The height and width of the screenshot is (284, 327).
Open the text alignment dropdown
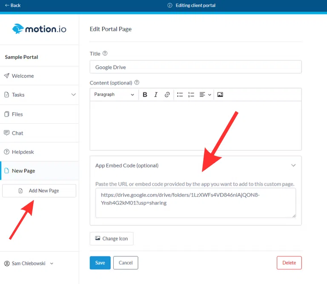205,95
